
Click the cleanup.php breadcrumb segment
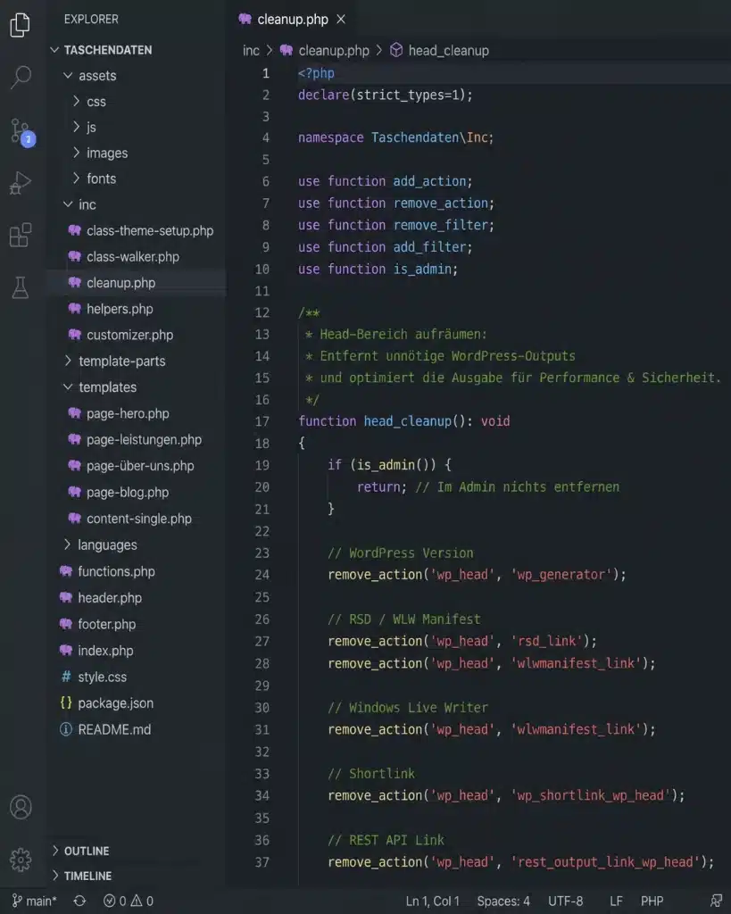pyautogui.click(x=325, y=51)
